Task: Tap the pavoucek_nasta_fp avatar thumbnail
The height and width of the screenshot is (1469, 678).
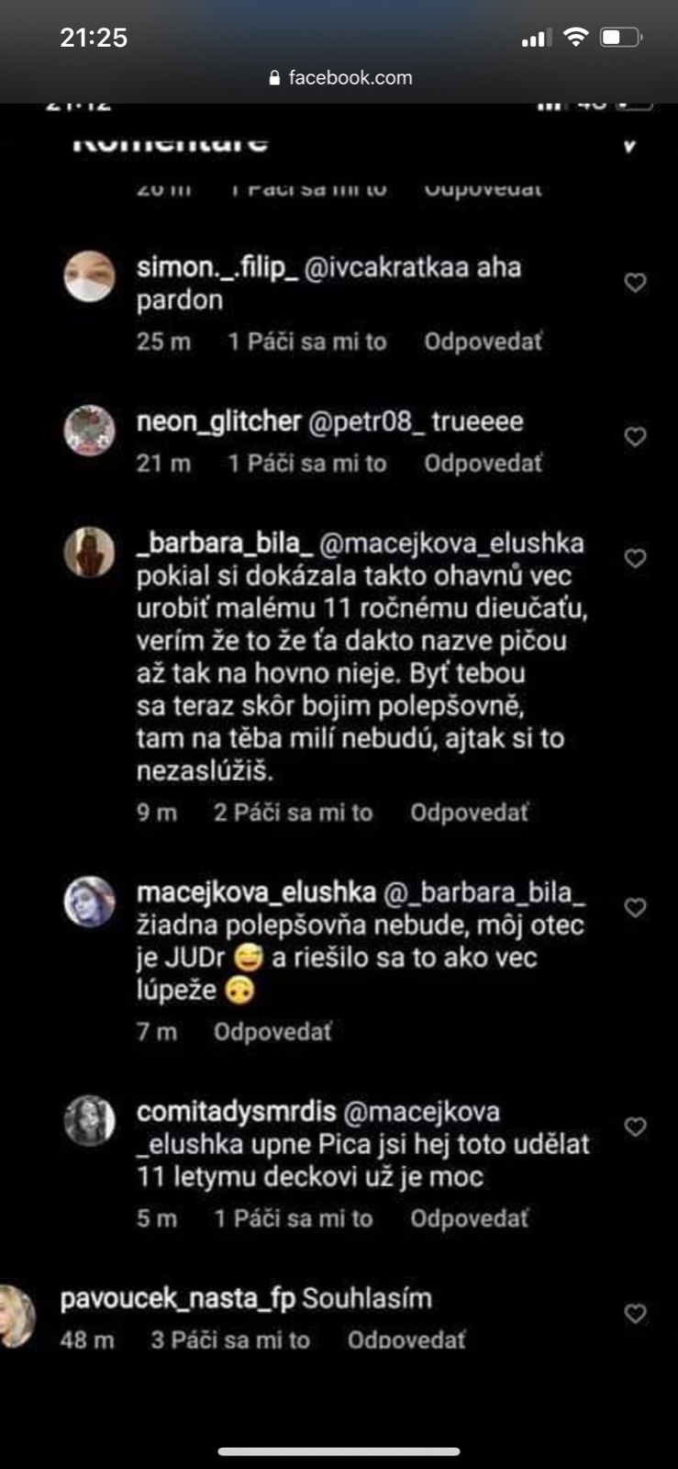Action: coord(17,1317)
